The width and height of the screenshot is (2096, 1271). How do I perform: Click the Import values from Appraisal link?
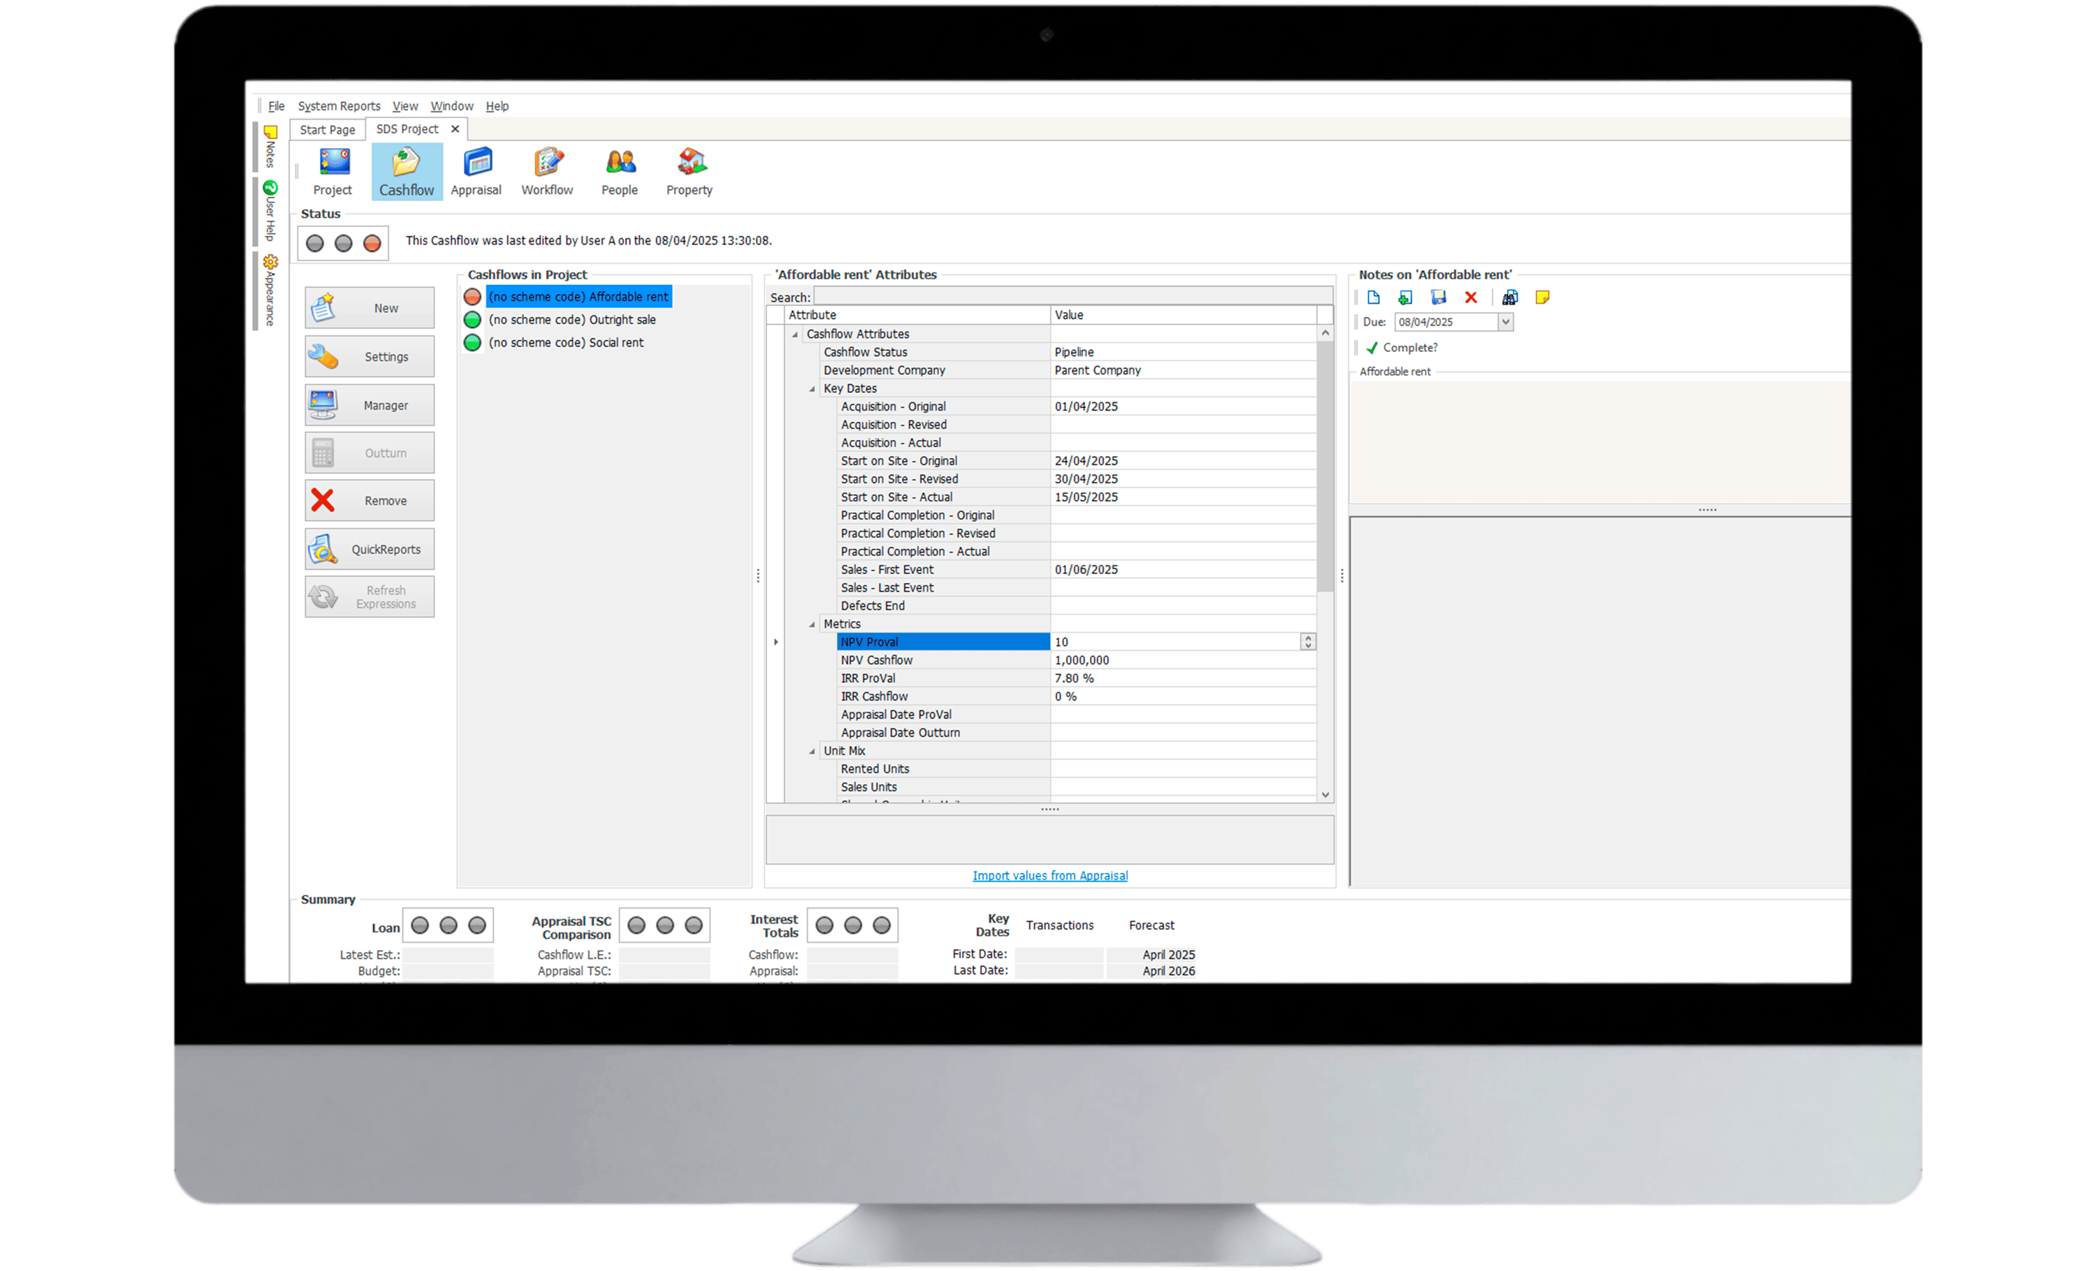[x=1049, y=875]
